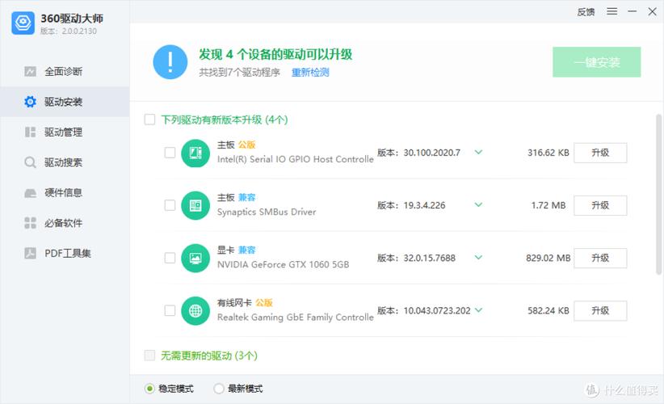
Task: Open the hamburger main menu icon
Action: pos(612,11)
